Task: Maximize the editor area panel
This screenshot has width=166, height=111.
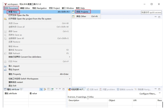Action: pyautogui.click(x=159, y=17)
